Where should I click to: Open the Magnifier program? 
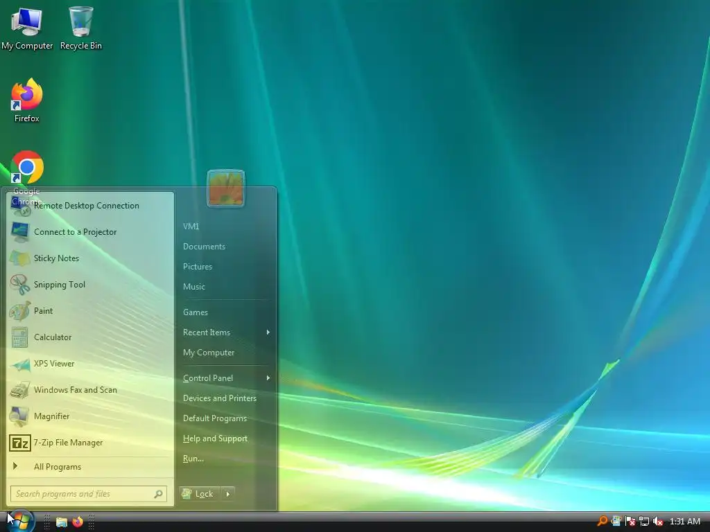pos(89,416)
